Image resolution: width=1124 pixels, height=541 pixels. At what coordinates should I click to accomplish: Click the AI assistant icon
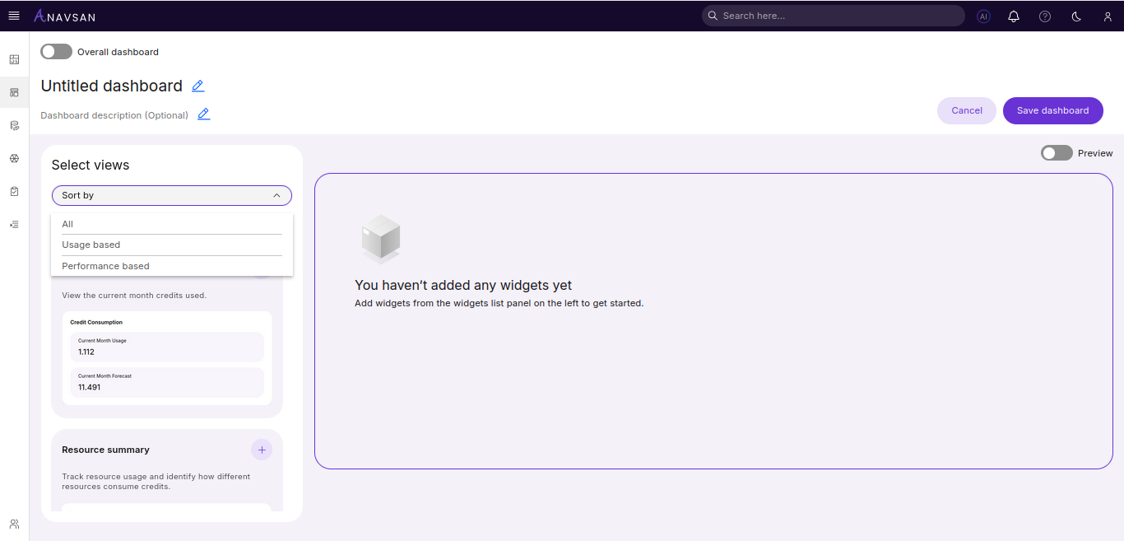(x=983, y=16)
